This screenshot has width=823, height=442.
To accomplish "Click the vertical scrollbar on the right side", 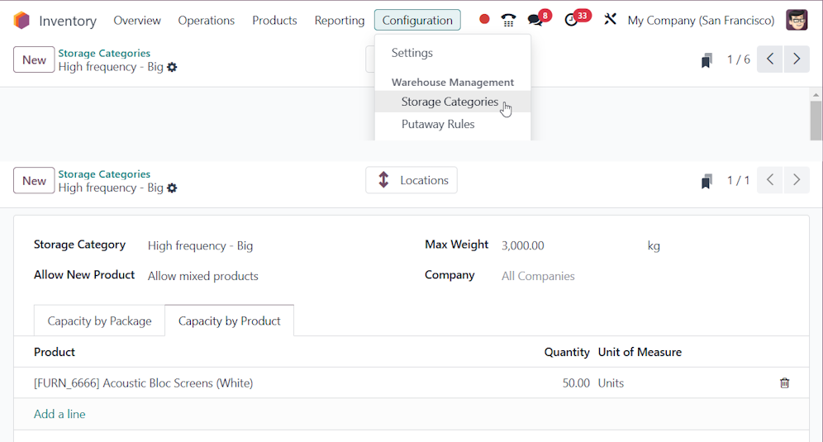I will (816, 121).
